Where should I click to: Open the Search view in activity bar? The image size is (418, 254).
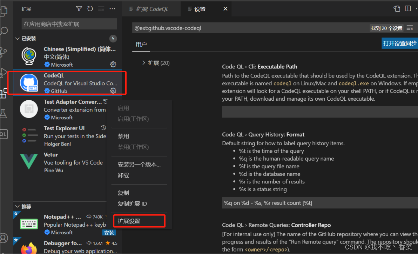pos(4,31)
